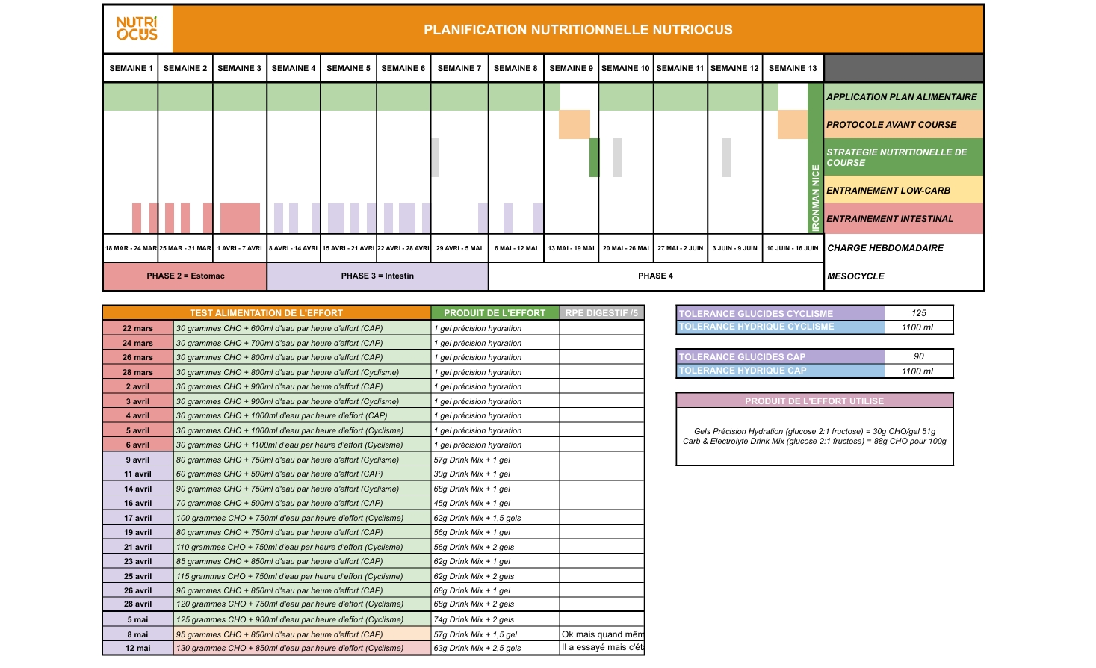This screenshot has width=1096, height=668.
Task: Click the MESOCYCLE label
Action: click(903, 276)
